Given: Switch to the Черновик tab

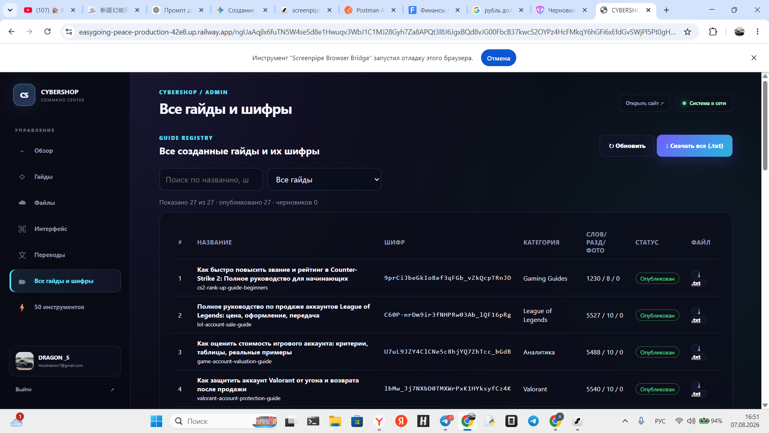Looking at the screenshot, I should click(562, 10).
